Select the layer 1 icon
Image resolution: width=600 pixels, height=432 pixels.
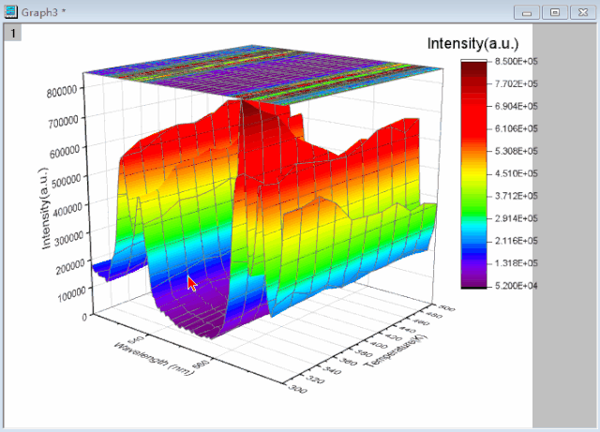coord(12,33)
